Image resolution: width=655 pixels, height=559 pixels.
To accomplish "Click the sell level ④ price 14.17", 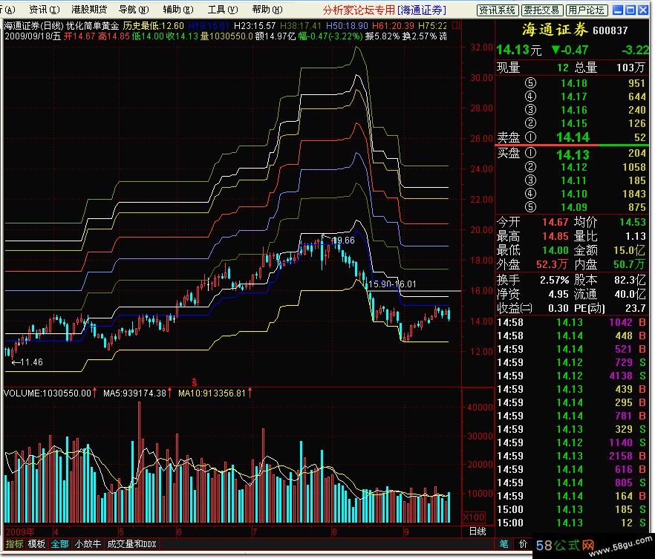I will [x=573, y=97].
